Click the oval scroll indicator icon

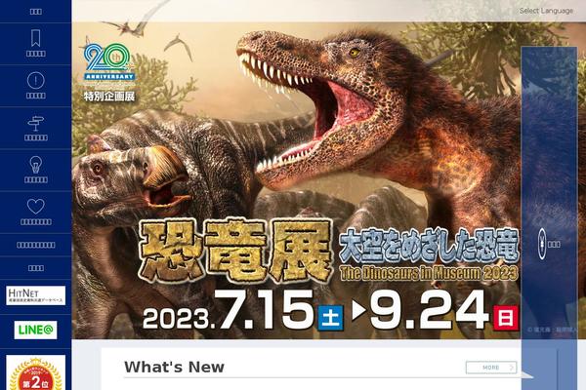coord(542,245)
